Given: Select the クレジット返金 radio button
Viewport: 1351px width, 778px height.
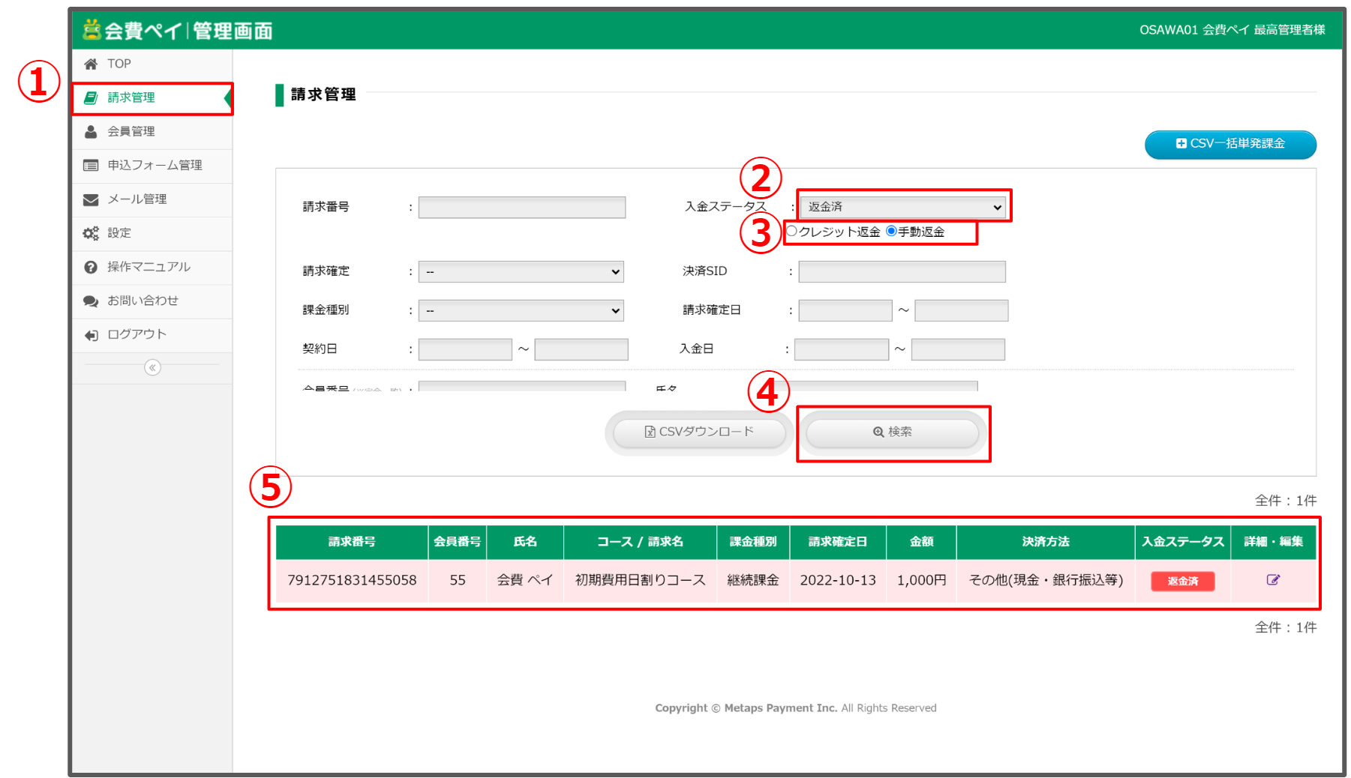Looking at the screenshot, I should point(791,231).
